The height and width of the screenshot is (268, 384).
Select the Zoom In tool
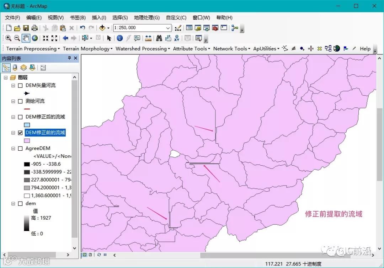tap(8, 38)
